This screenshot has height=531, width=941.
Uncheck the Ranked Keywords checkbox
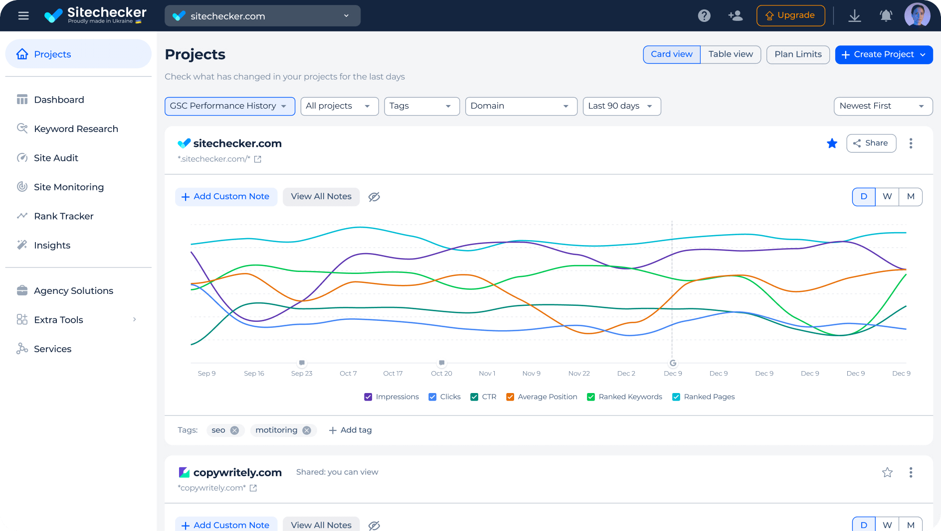click(591, 397)
